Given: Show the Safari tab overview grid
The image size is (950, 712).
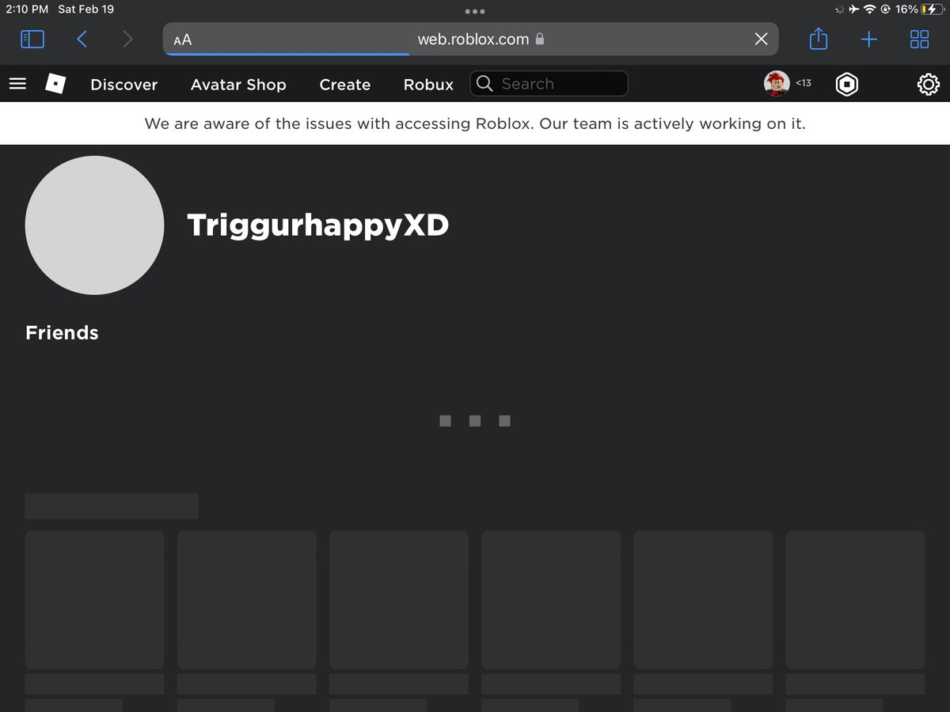Looking at the screenshot, I should pyautogui.click(x=919, y=39).
